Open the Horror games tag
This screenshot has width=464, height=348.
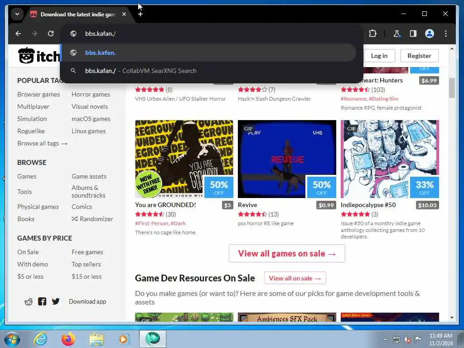(x=91, y=94)
